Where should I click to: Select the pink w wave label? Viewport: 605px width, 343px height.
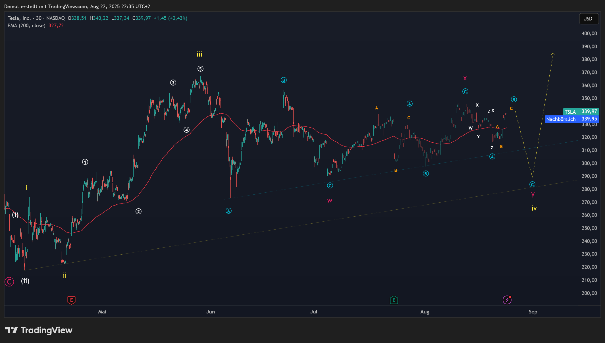(330, 201)
